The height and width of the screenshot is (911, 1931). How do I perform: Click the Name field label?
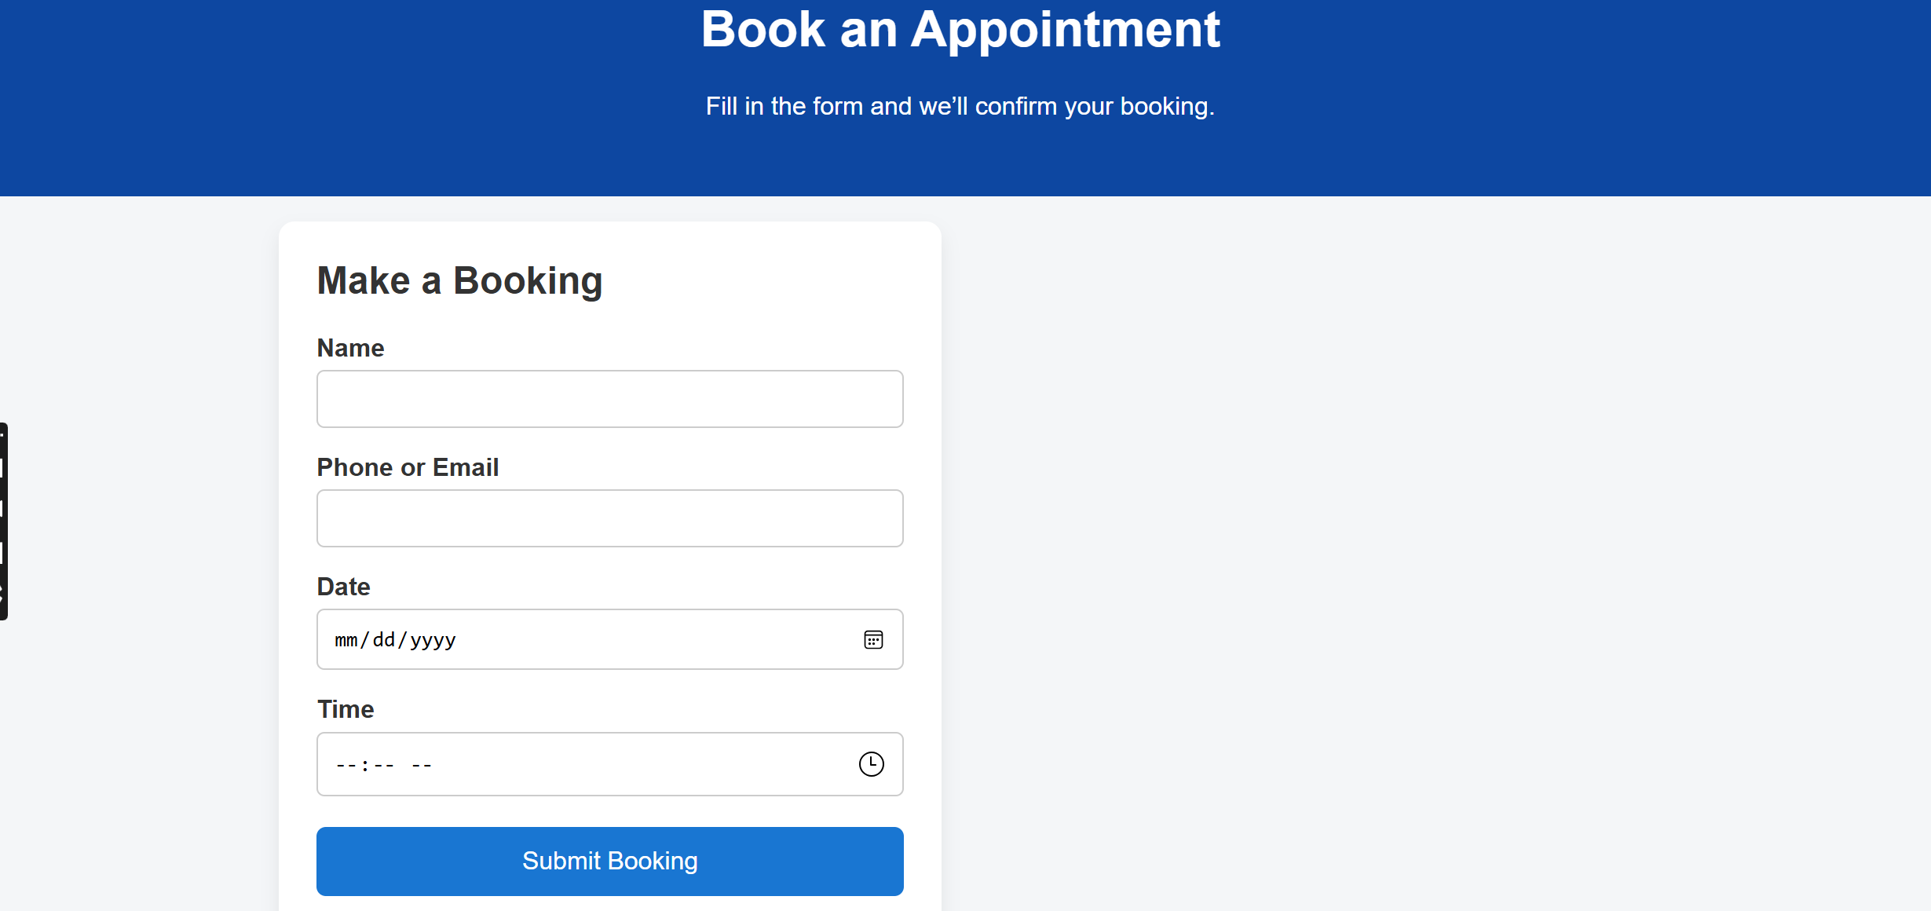click(x=350, y=348)
